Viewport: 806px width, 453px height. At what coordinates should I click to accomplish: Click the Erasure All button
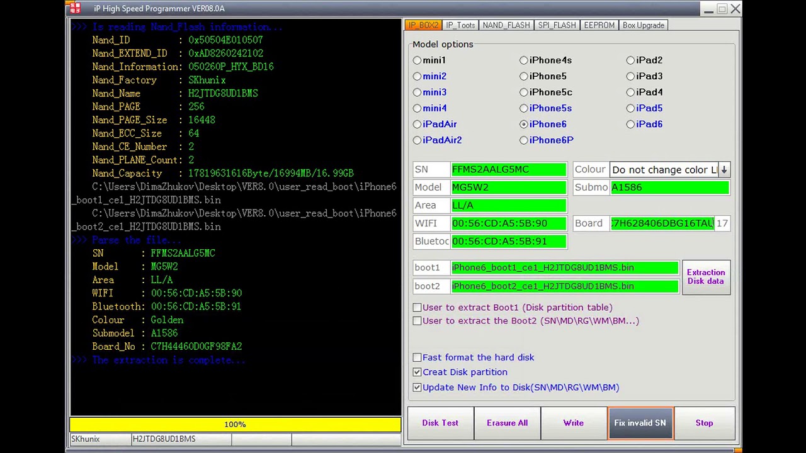pyautogui.click(x=507, y=423)
